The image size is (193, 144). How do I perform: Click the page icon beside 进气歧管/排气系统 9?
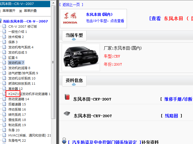[x=4, y=73]
